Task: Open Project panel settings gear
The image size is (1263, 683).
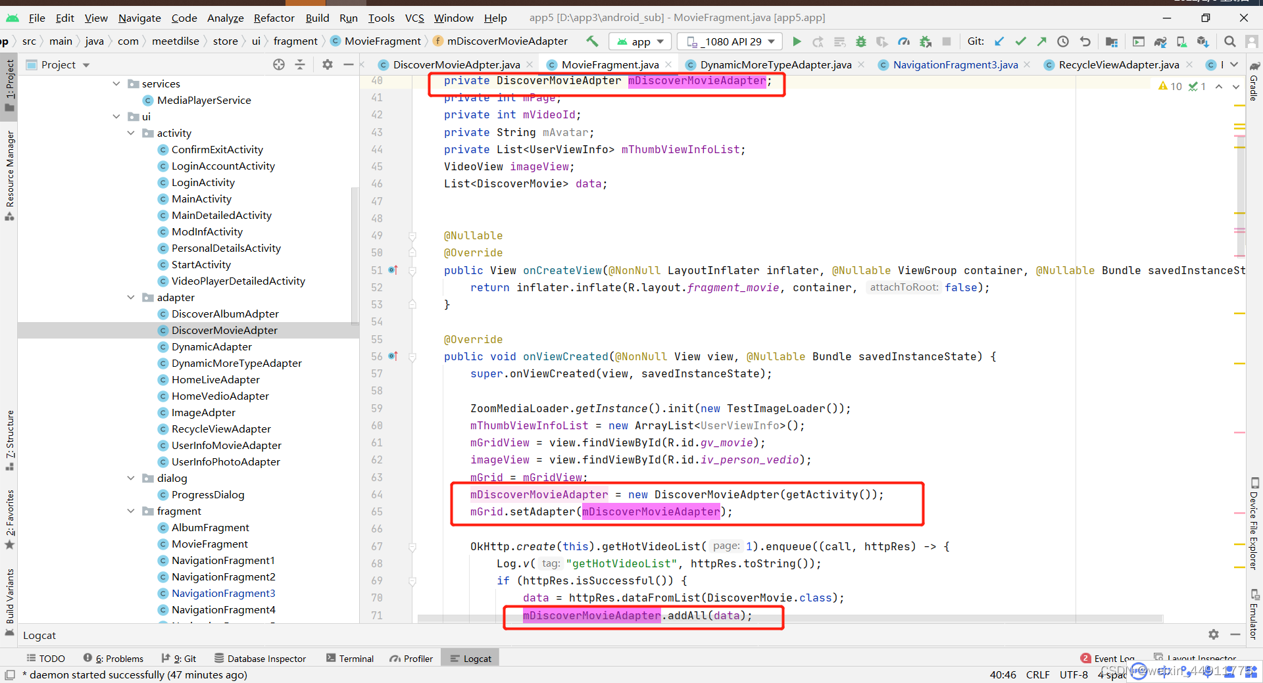Action: pyautogui.click(x=328, y=64)
